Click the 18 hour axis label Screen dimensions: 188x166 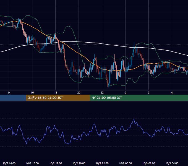pos(56,93)
